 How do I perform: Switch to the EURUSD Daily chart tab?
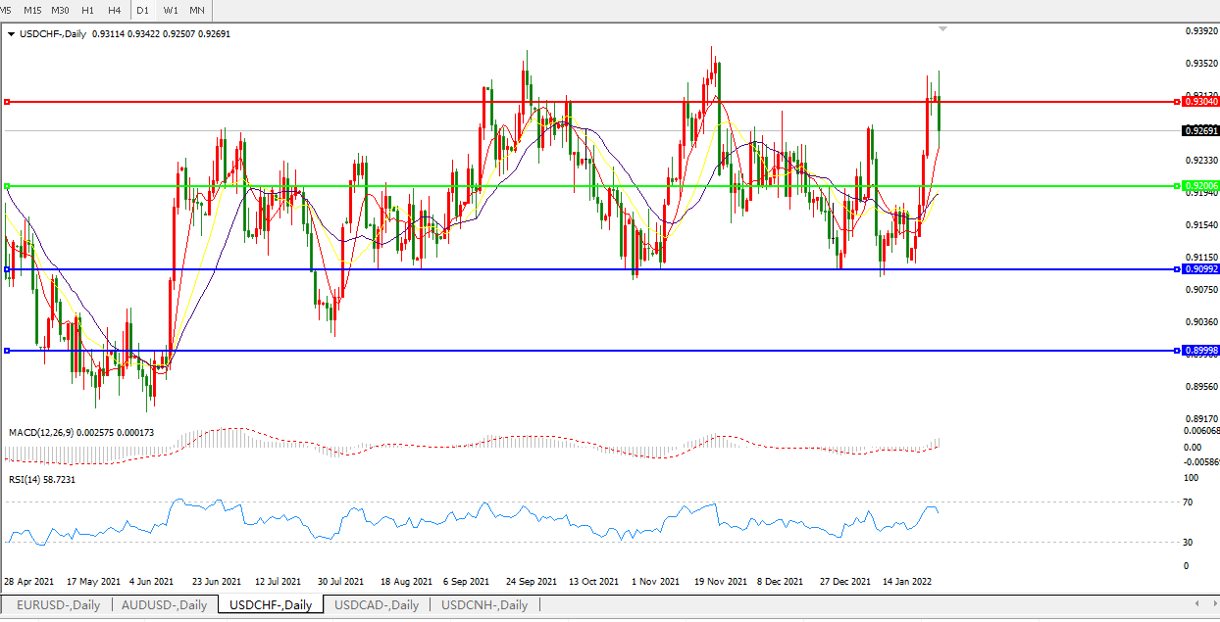tap(58, 604)
